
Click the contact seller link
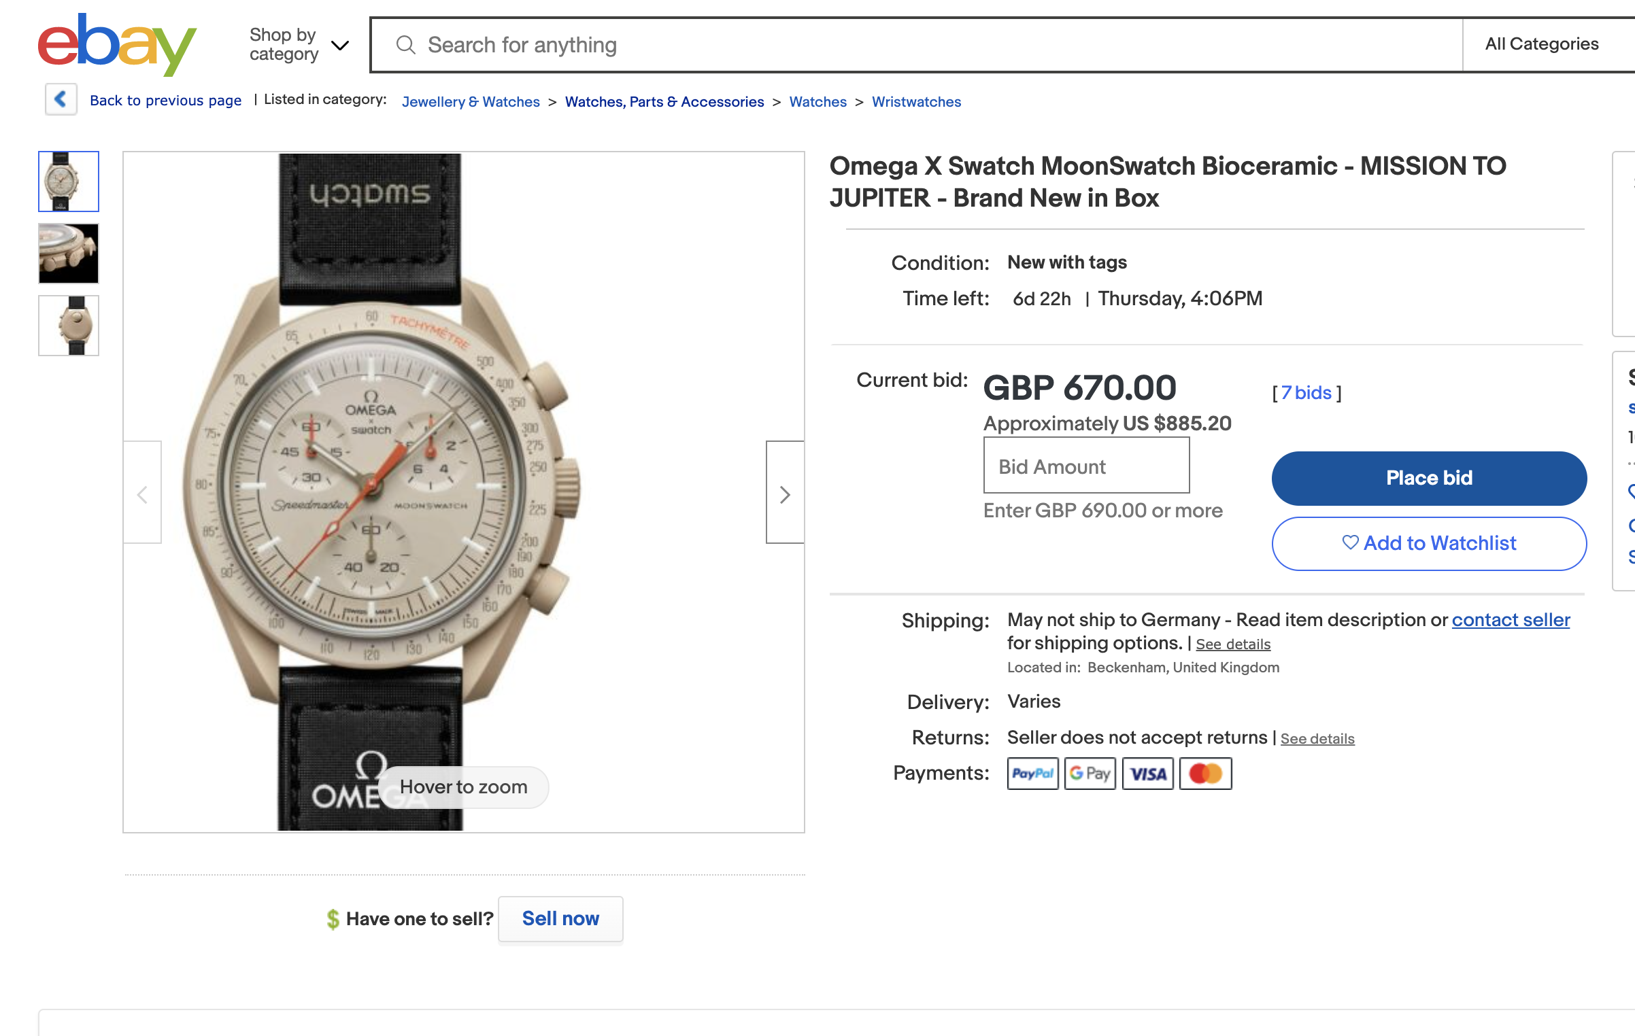(1511, 620)
